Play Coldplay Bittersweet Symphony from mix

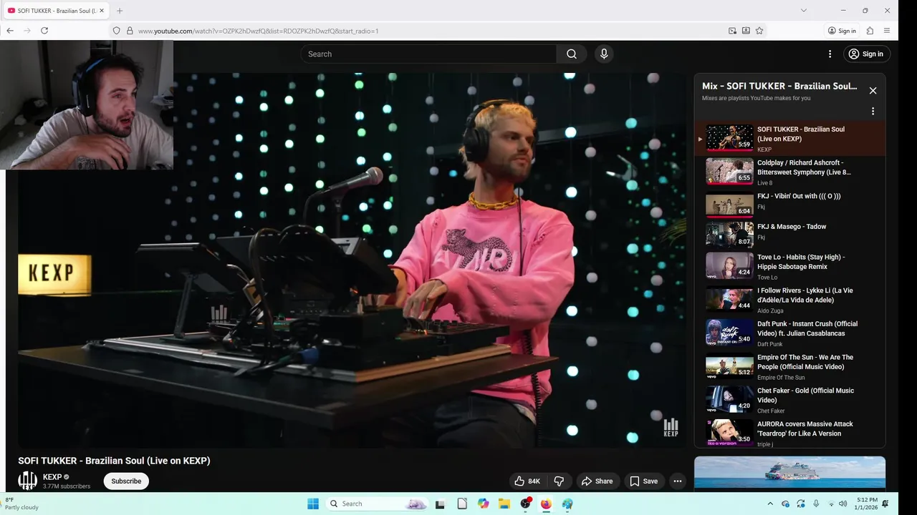click(x=790, y=172)
